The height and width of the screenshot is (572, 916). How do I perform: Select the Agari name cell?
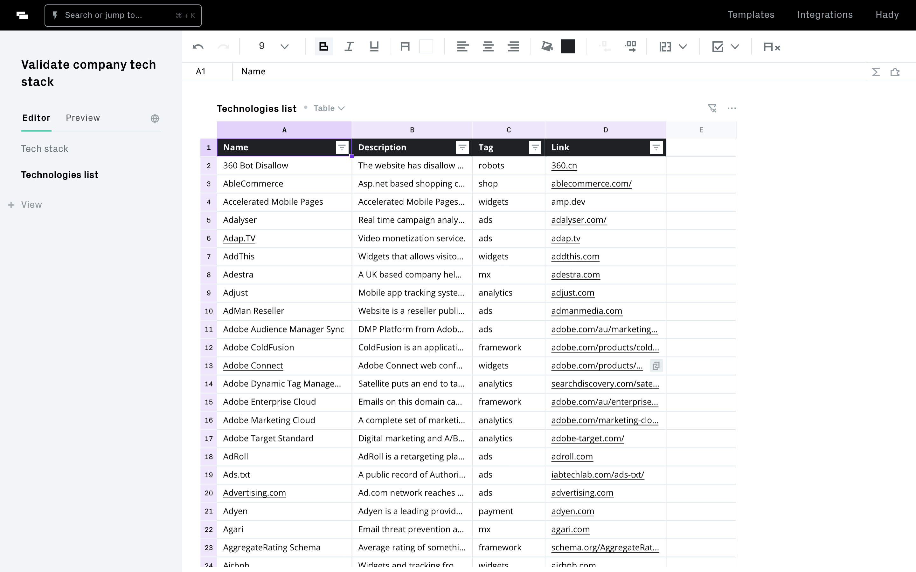(284, 529)
